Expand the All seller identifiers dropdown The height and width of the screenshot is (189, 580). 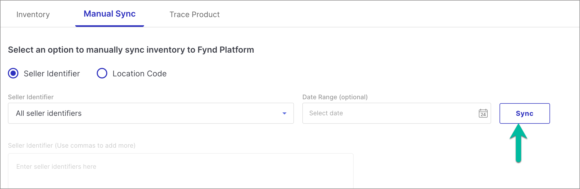(x=151, y=113)
